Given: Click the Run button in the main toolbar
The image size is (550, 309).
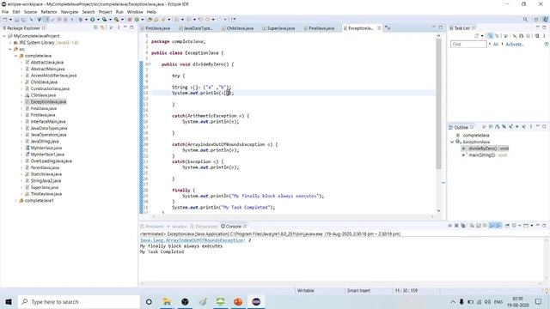Looking at the screenshot, I should (92, 19).
